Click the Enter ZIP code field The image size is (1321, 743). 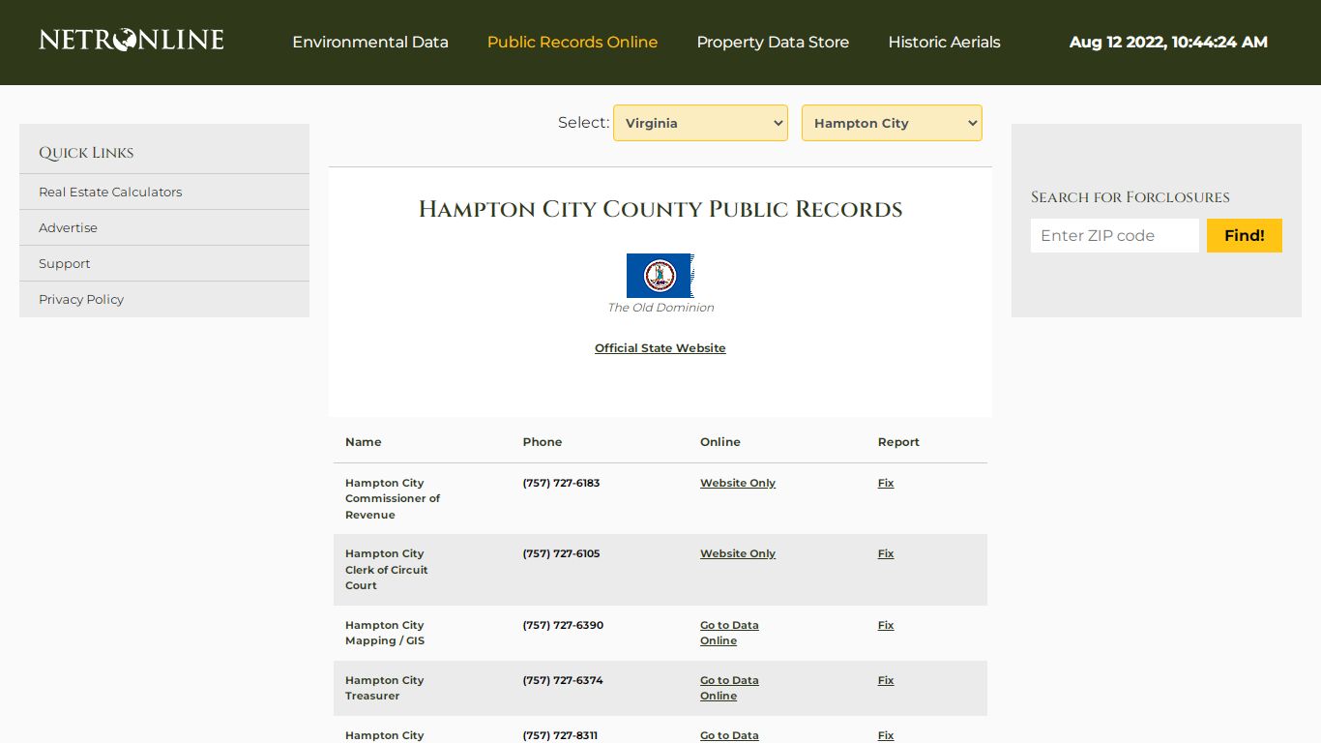1115,235
